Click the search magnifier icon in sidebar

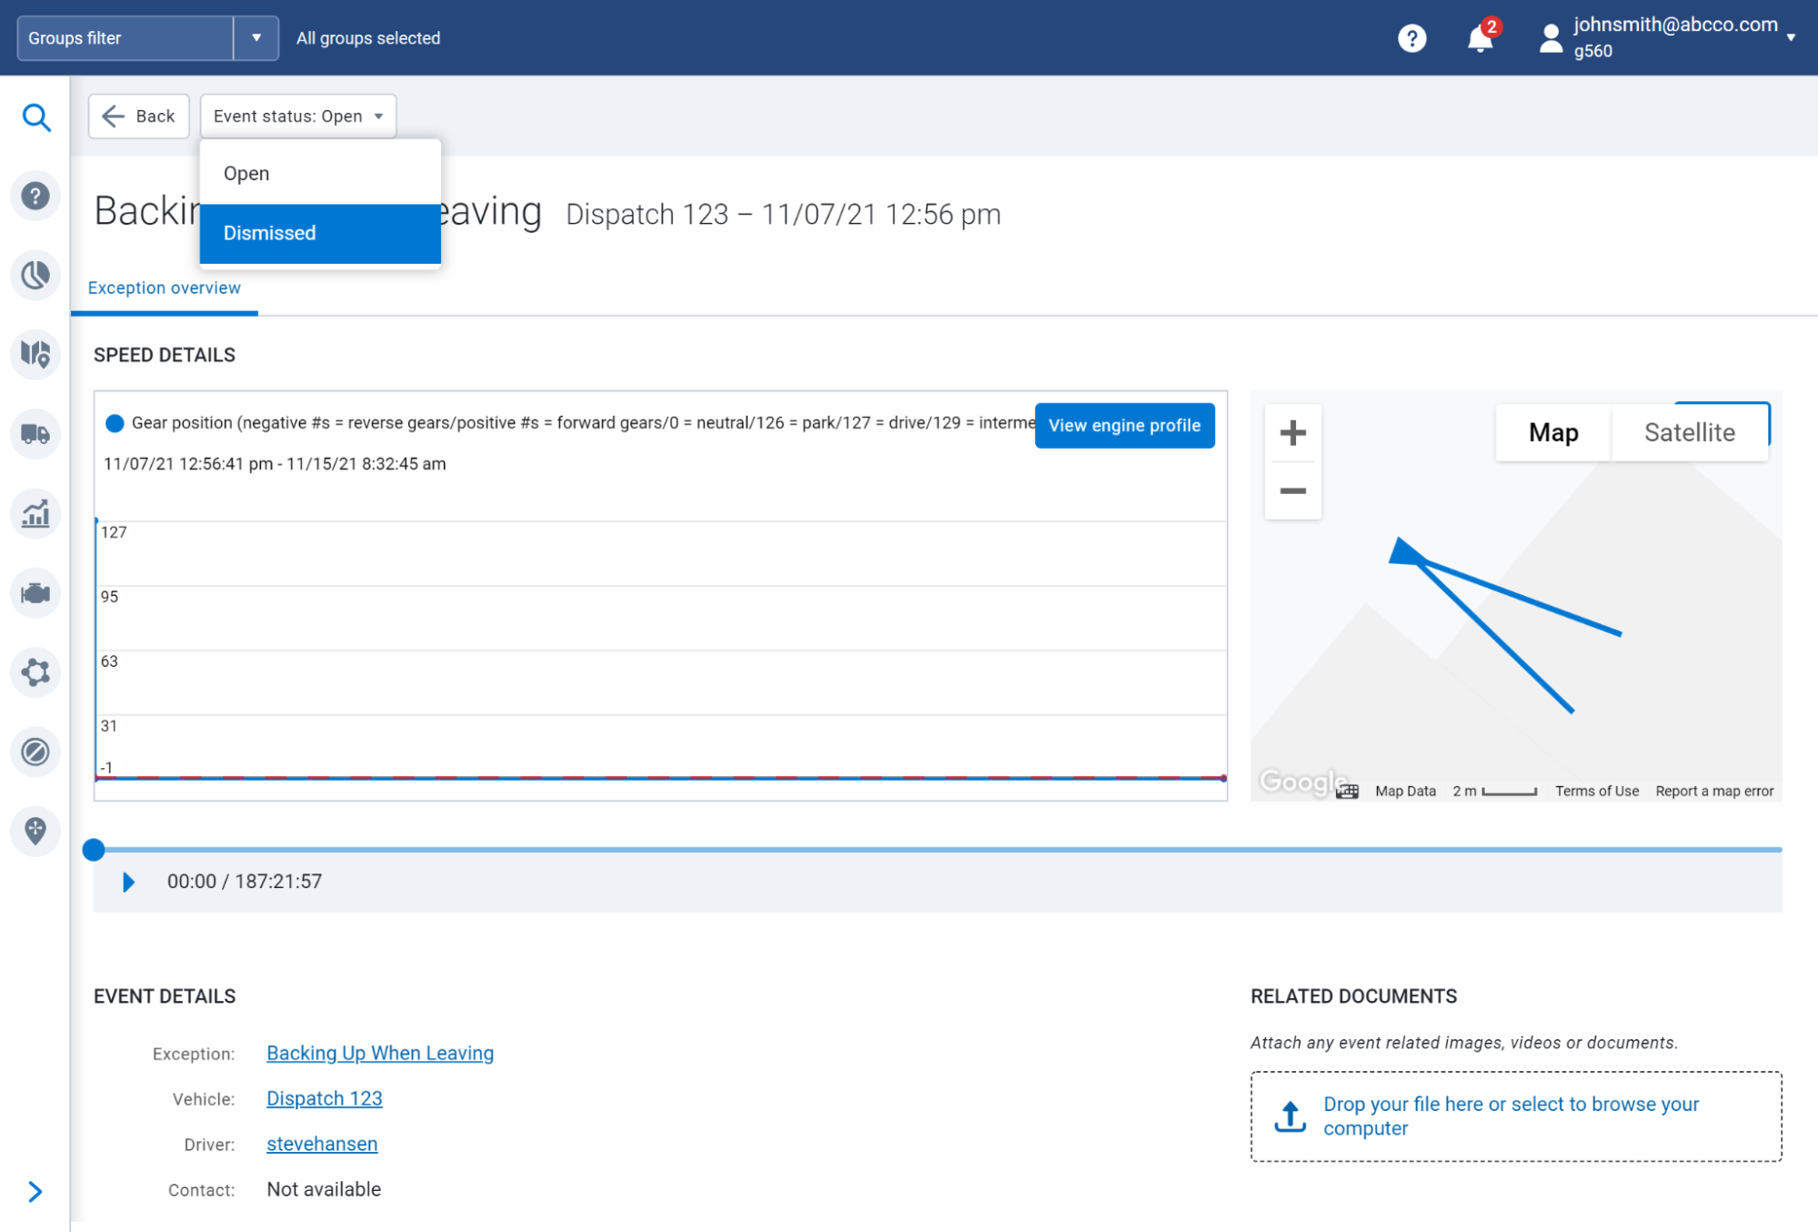point(35,117)
